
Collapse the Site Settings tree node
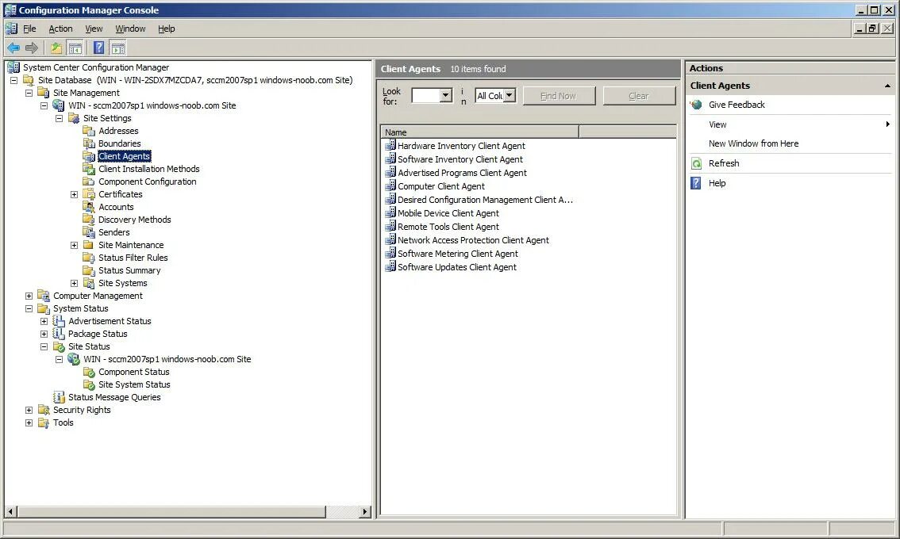click(59, 117)
